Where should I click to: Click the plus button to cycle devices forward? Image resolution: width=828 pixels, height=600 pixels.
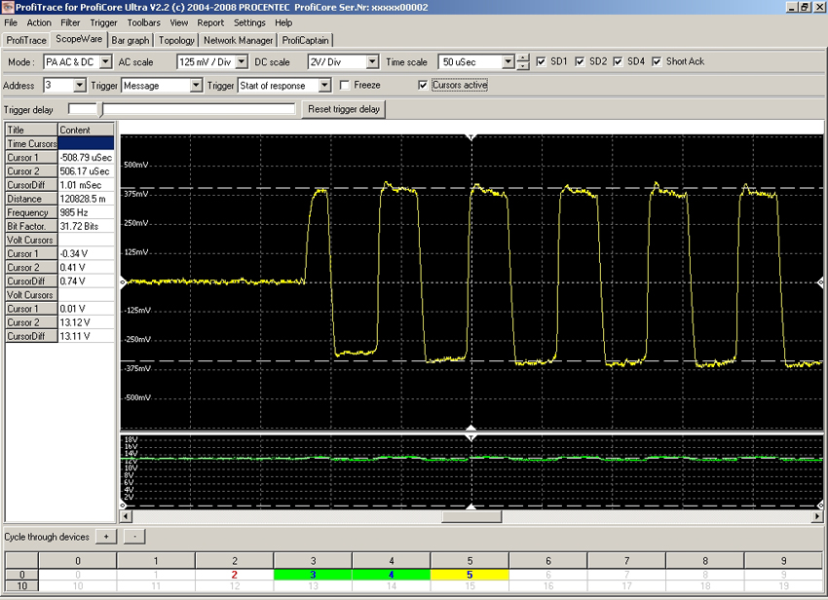[106, 537]
